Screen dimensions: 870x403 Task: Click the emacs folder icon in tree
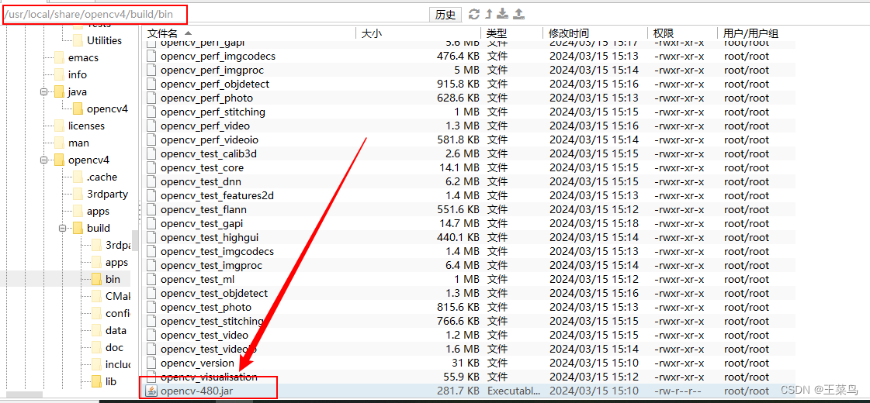tap(59, 57)
